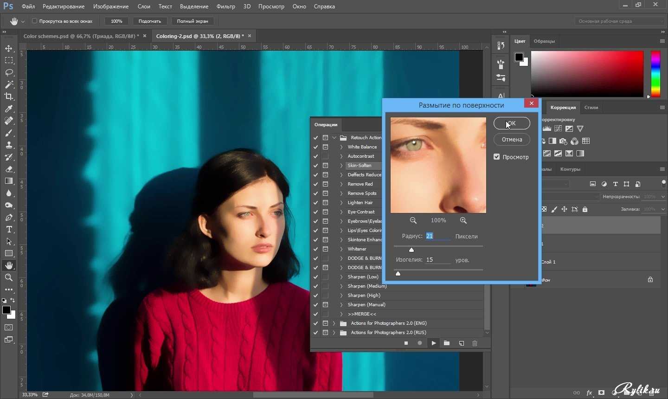The width and height of the screenshot is (668, 399).
Task: Expand Actions for Photographers 2.0 (ENG)
Action: [334, 323]
